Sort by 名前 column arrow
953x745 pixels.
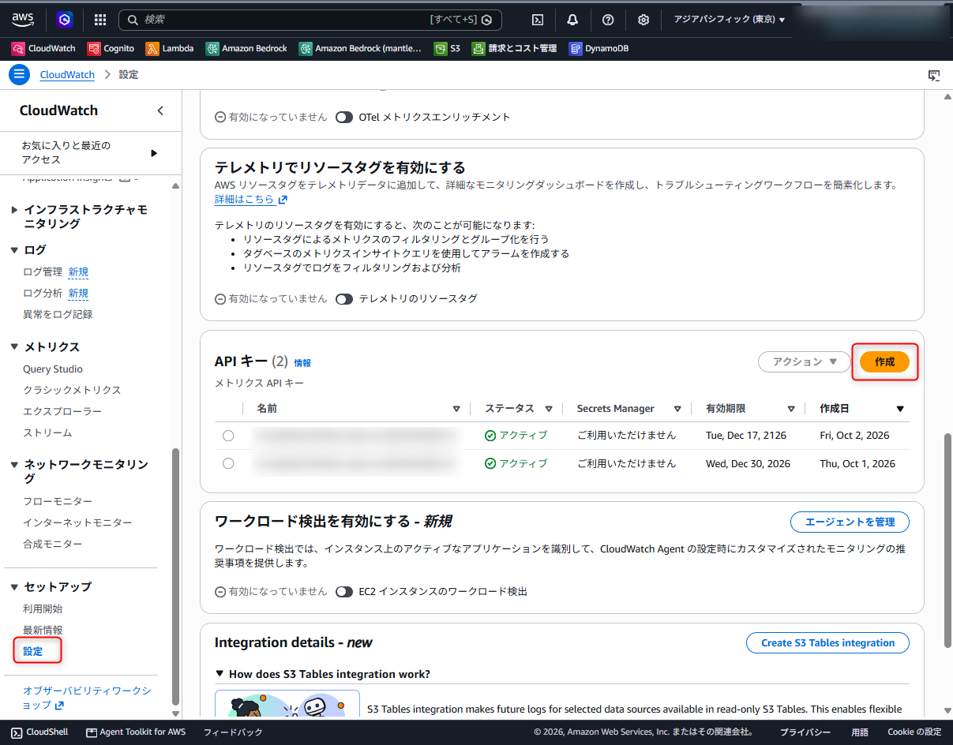click(456, 409)
